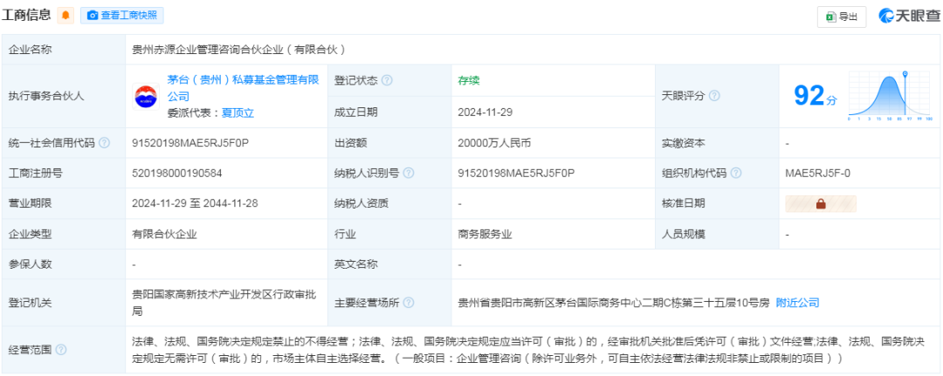Click the Moutai company logo thumbnail
Screen dimensions: 943x376
click(146, 96)
